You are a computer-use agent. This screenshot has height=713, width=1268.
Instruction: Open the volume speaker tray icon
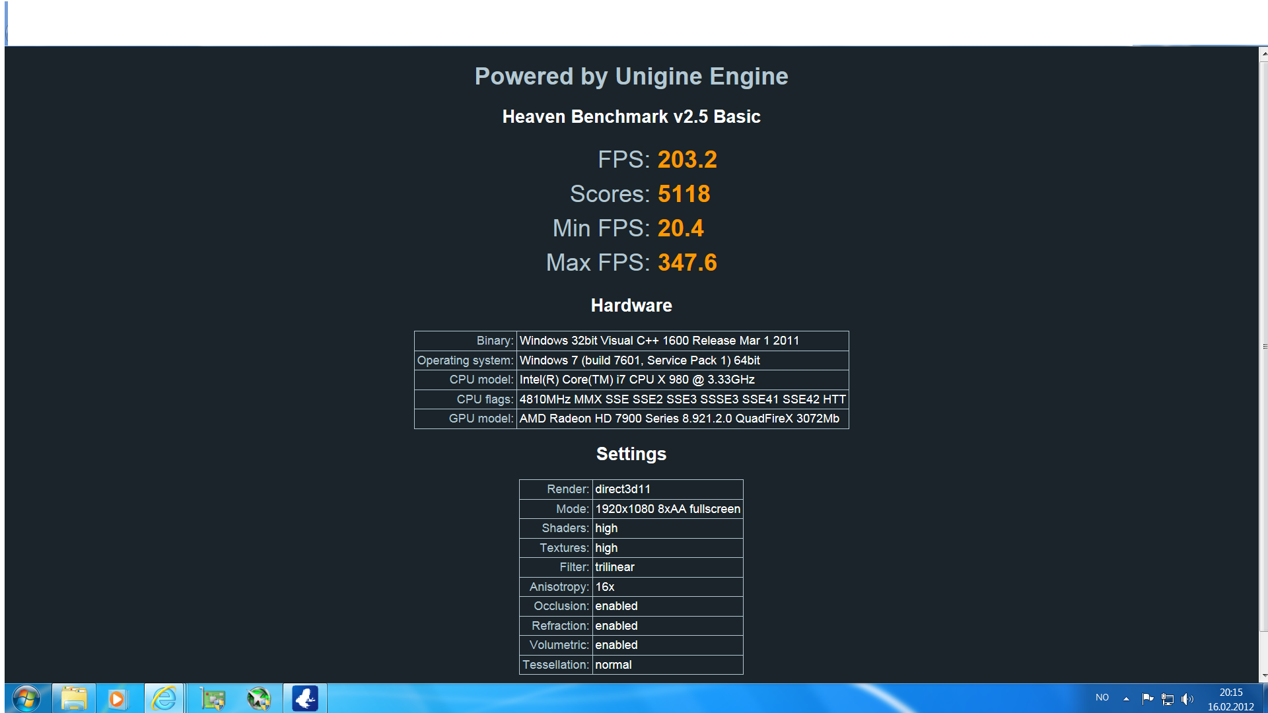click(x=1187, y=698)
